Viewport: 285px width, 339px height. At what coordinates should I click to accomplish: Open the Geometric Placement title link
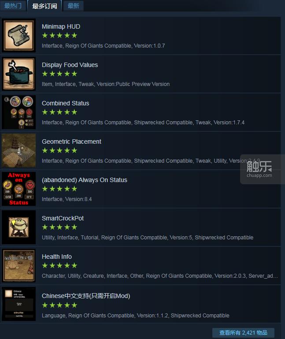71,142
